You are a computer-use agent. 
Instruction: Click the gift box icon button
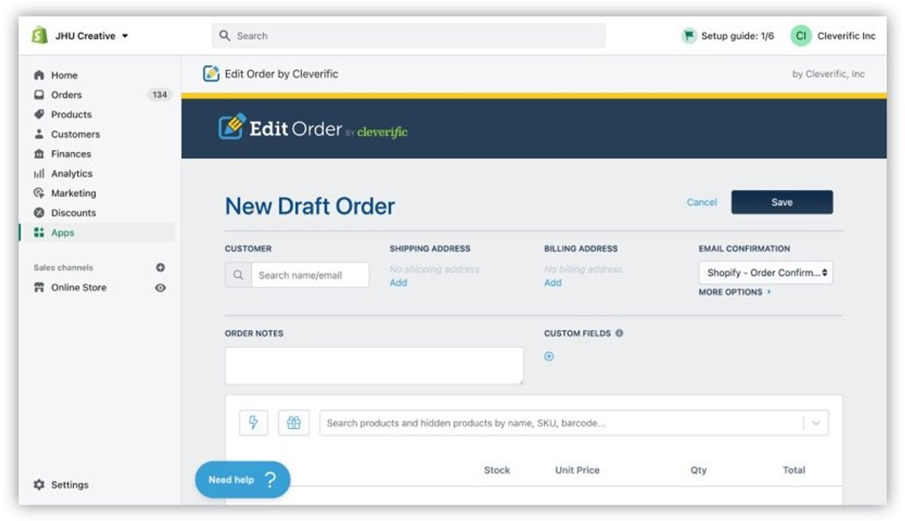pyautogui.click(x=294, y=422)
